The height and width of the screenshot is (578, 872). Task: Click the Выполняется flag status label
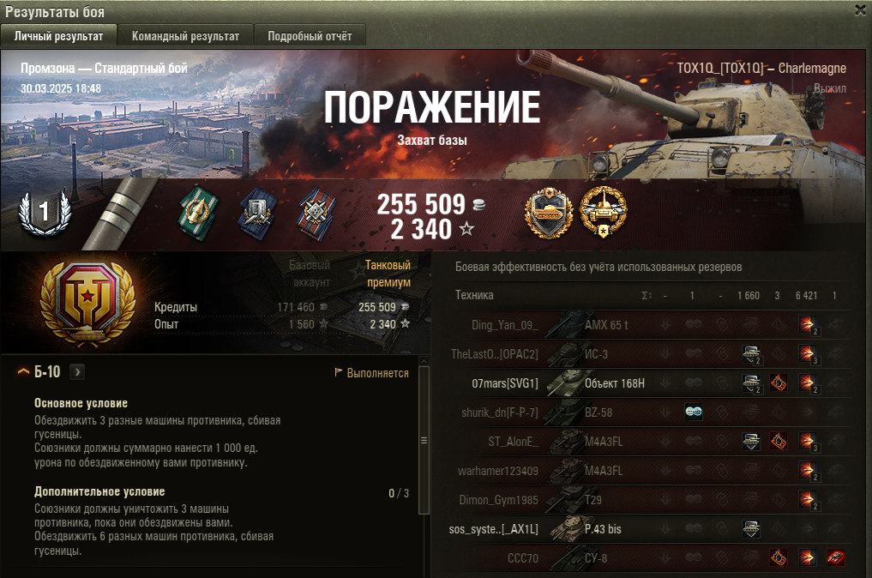coord(371,373)
